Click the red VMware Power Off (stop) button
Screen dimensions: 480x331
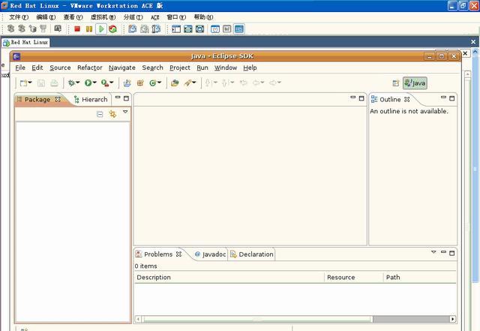pyautogui.click(x=77, y=29)
